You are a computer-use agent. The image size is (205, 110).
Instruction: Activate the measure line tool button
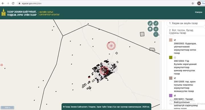pyautogui.click(x=156, y=23)
